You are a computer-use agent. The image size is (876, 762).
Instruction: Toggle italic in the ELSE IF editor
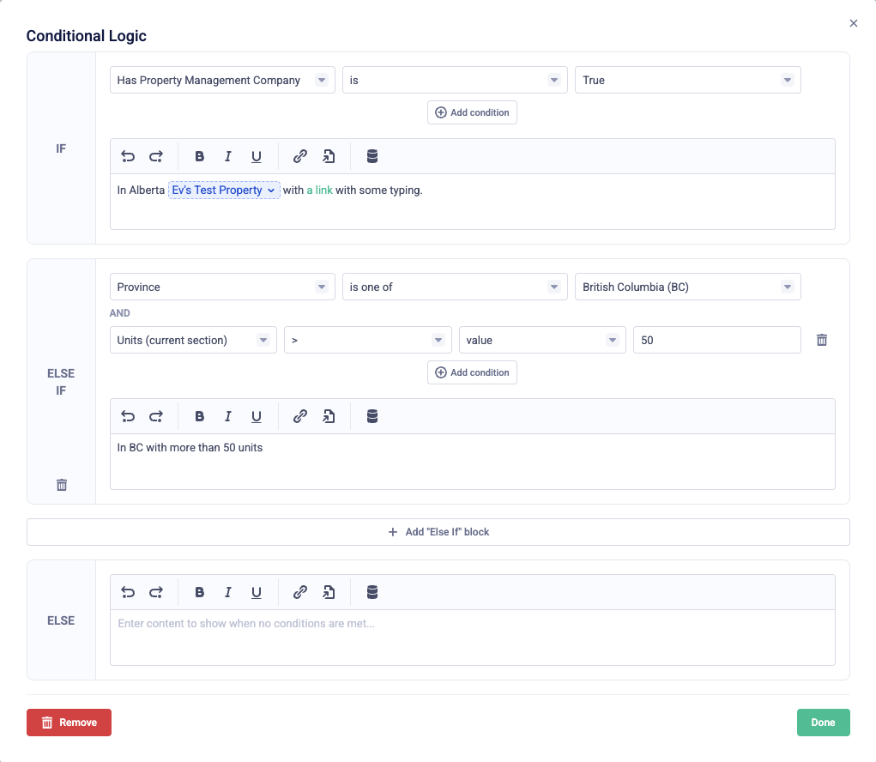(x=228, y=416)
